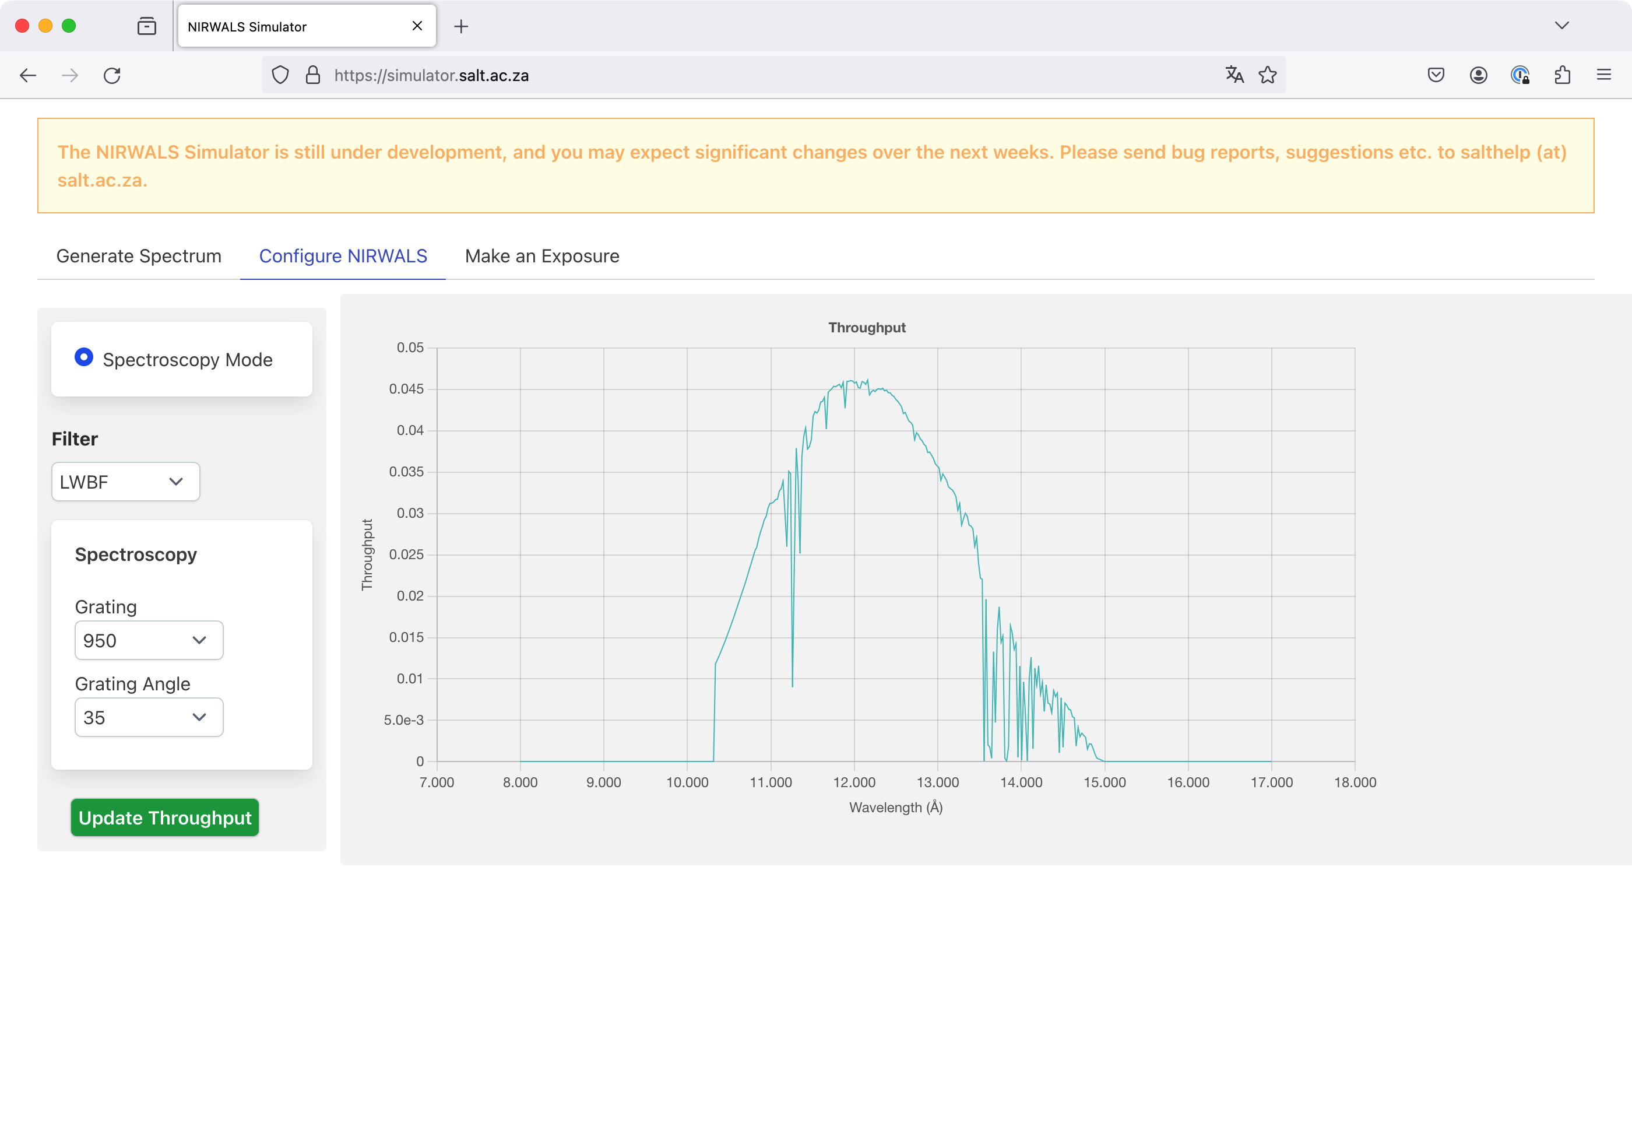Open the LWBF filter dropdown
Image resolution: width=1632 pixels, height=1130 pixels.
click(125, 482)
